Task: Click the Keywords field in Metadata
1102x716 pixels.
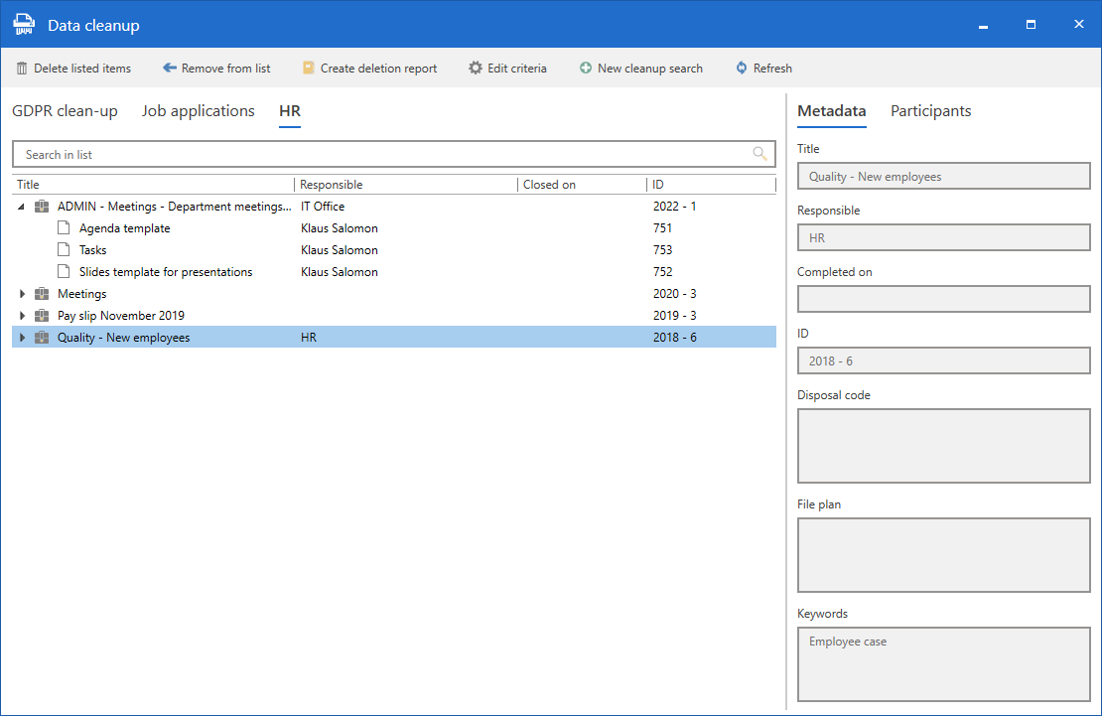Action: pyautogui.click(x=943, y=663)
